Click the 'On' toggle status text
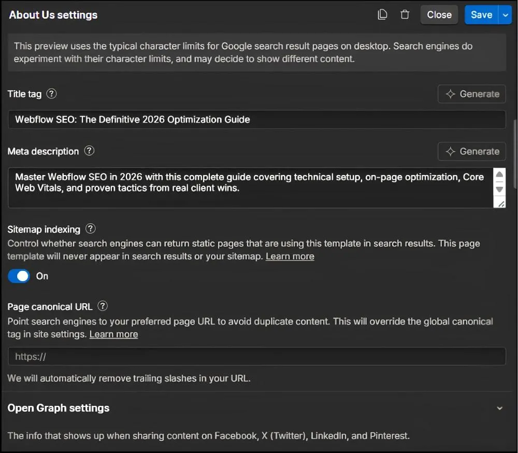This screenshot has width=518, height=453. [x=42, y=276]
